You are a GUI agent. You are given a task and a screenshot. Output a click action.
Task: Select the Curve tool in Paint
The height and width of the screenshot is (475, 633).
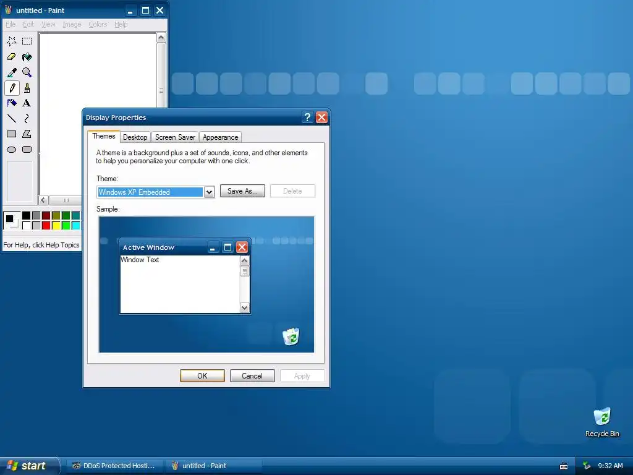[x=27, y=118]
